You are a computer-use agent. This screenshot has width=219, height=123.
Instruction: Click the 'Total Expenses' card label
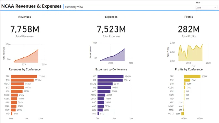[111, 36]
